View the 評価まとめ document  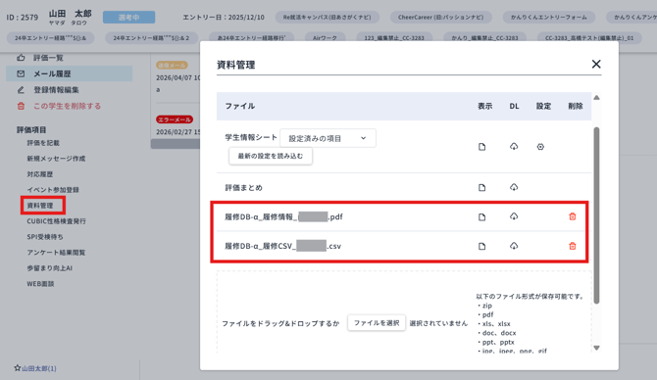(x=481, y=187)
